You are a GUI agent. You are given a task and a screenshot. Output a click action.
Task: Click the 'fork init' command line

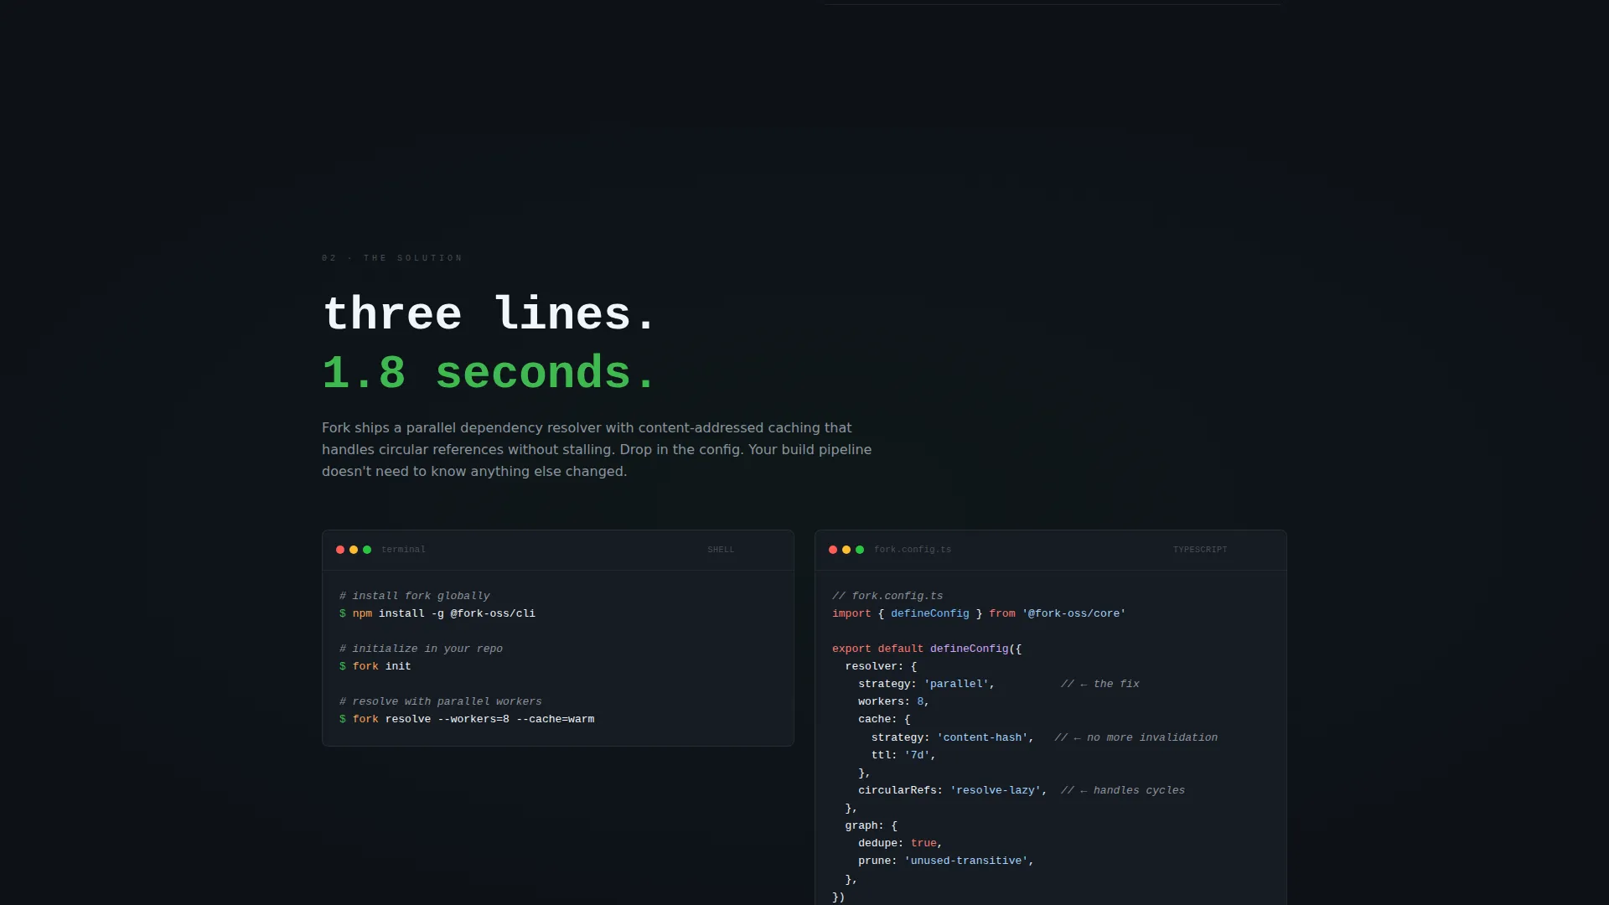click(375, 666)
